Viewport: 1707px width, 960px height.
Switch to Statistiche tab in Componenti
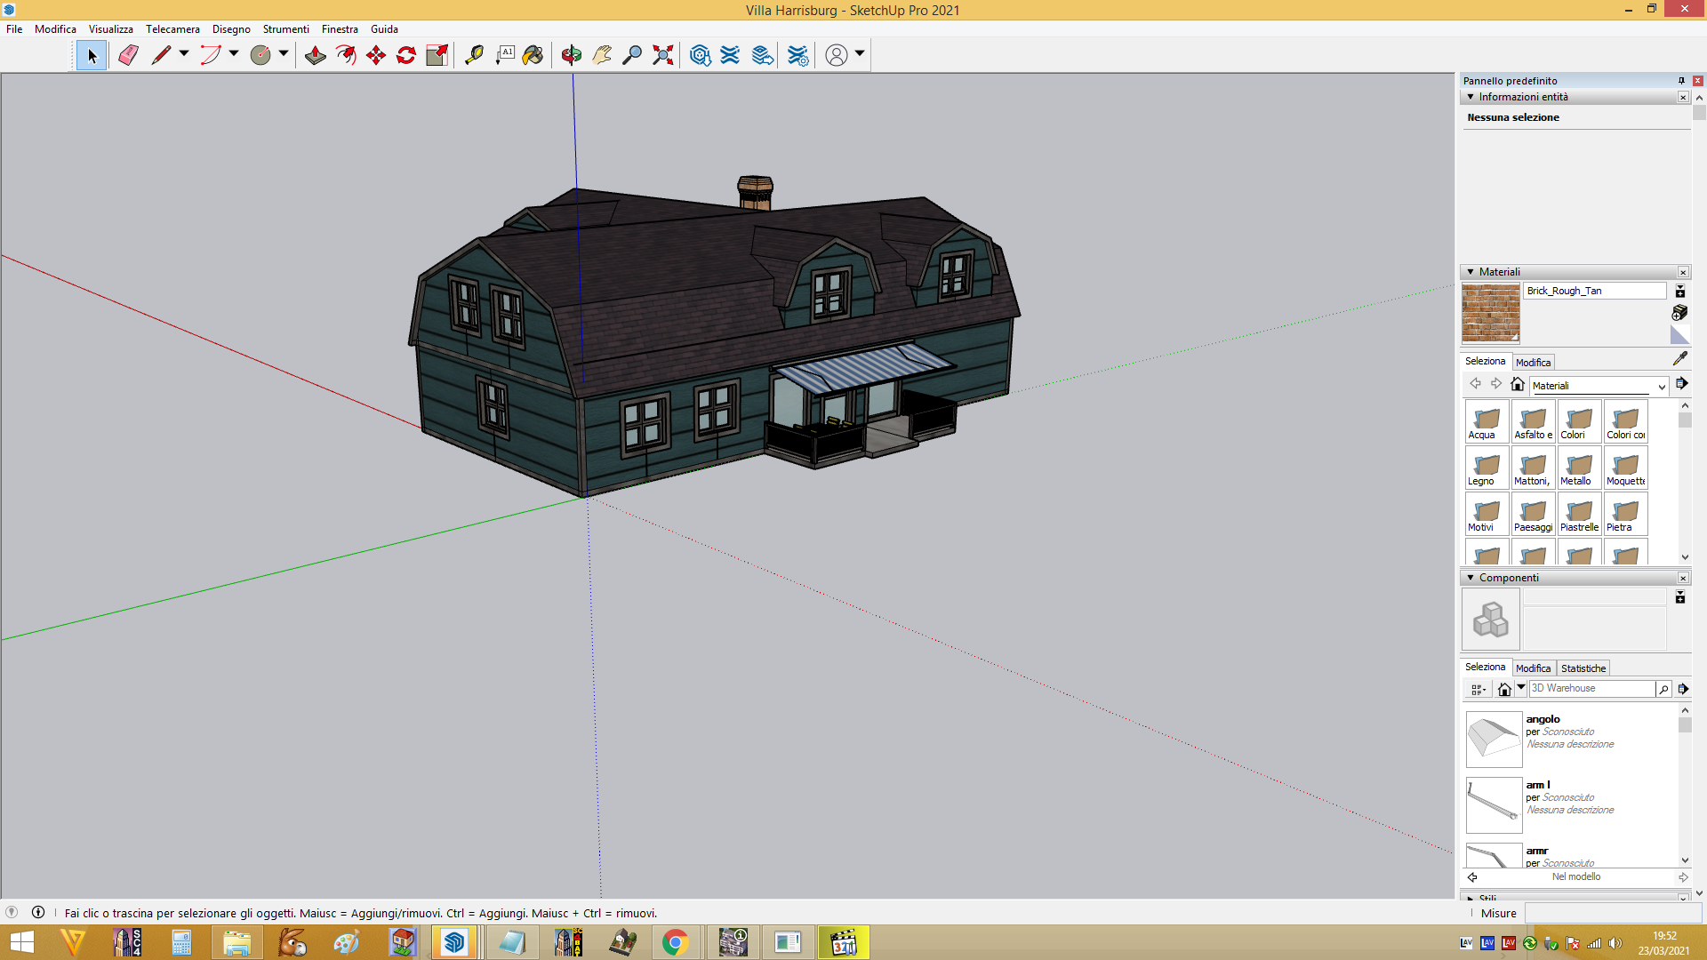[1583, 668]
